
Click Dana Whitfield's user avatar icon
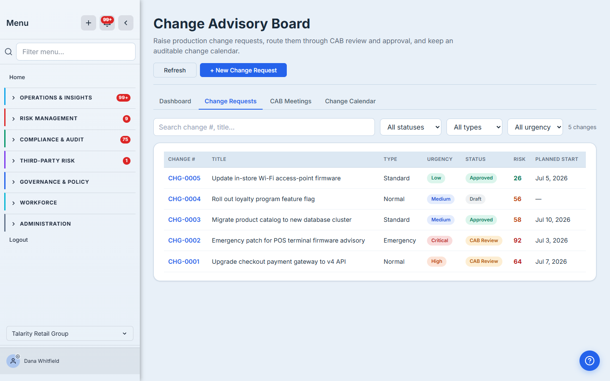[13, 361]
